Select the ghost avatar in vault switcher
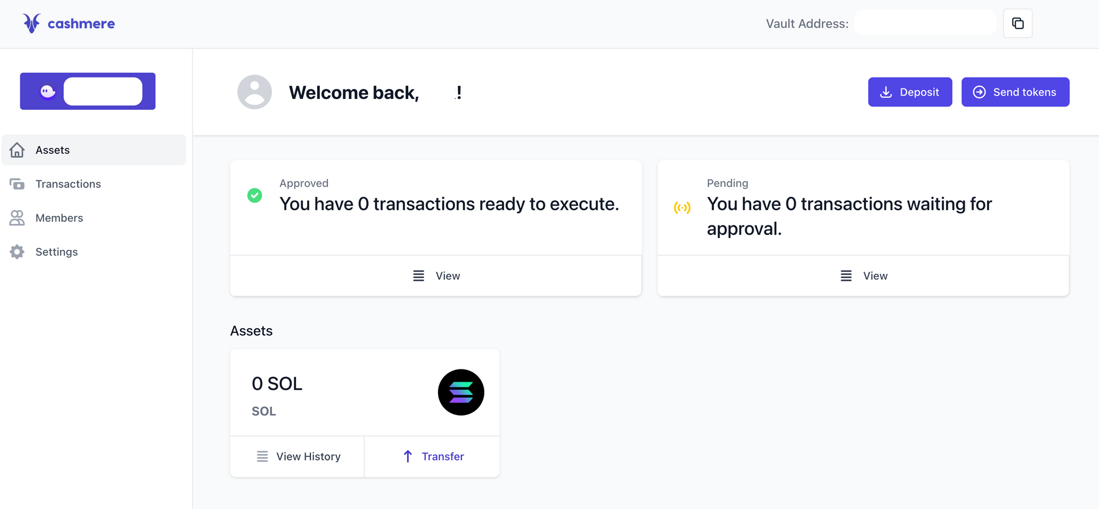Screen dimensions: 1099x509 48,91
